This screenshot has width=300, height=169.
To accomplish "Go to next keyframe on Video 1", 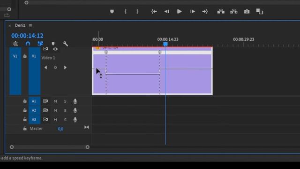I will coord(65,68).
